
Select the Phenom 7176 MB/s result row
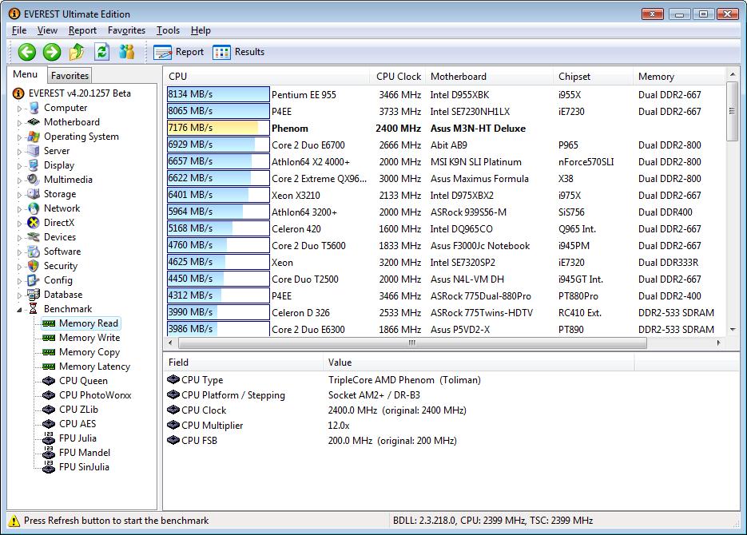coord(445,129)
